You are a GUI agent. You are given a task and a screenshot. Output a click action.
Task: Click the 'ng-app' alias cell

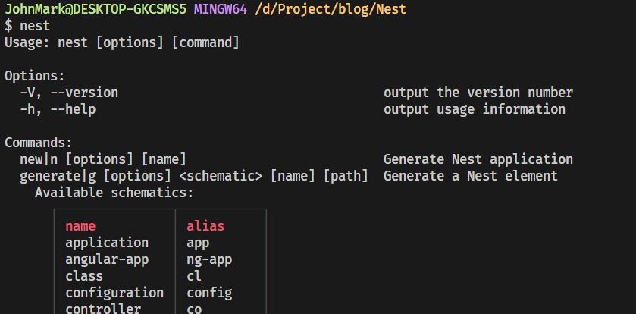point(209,259)
